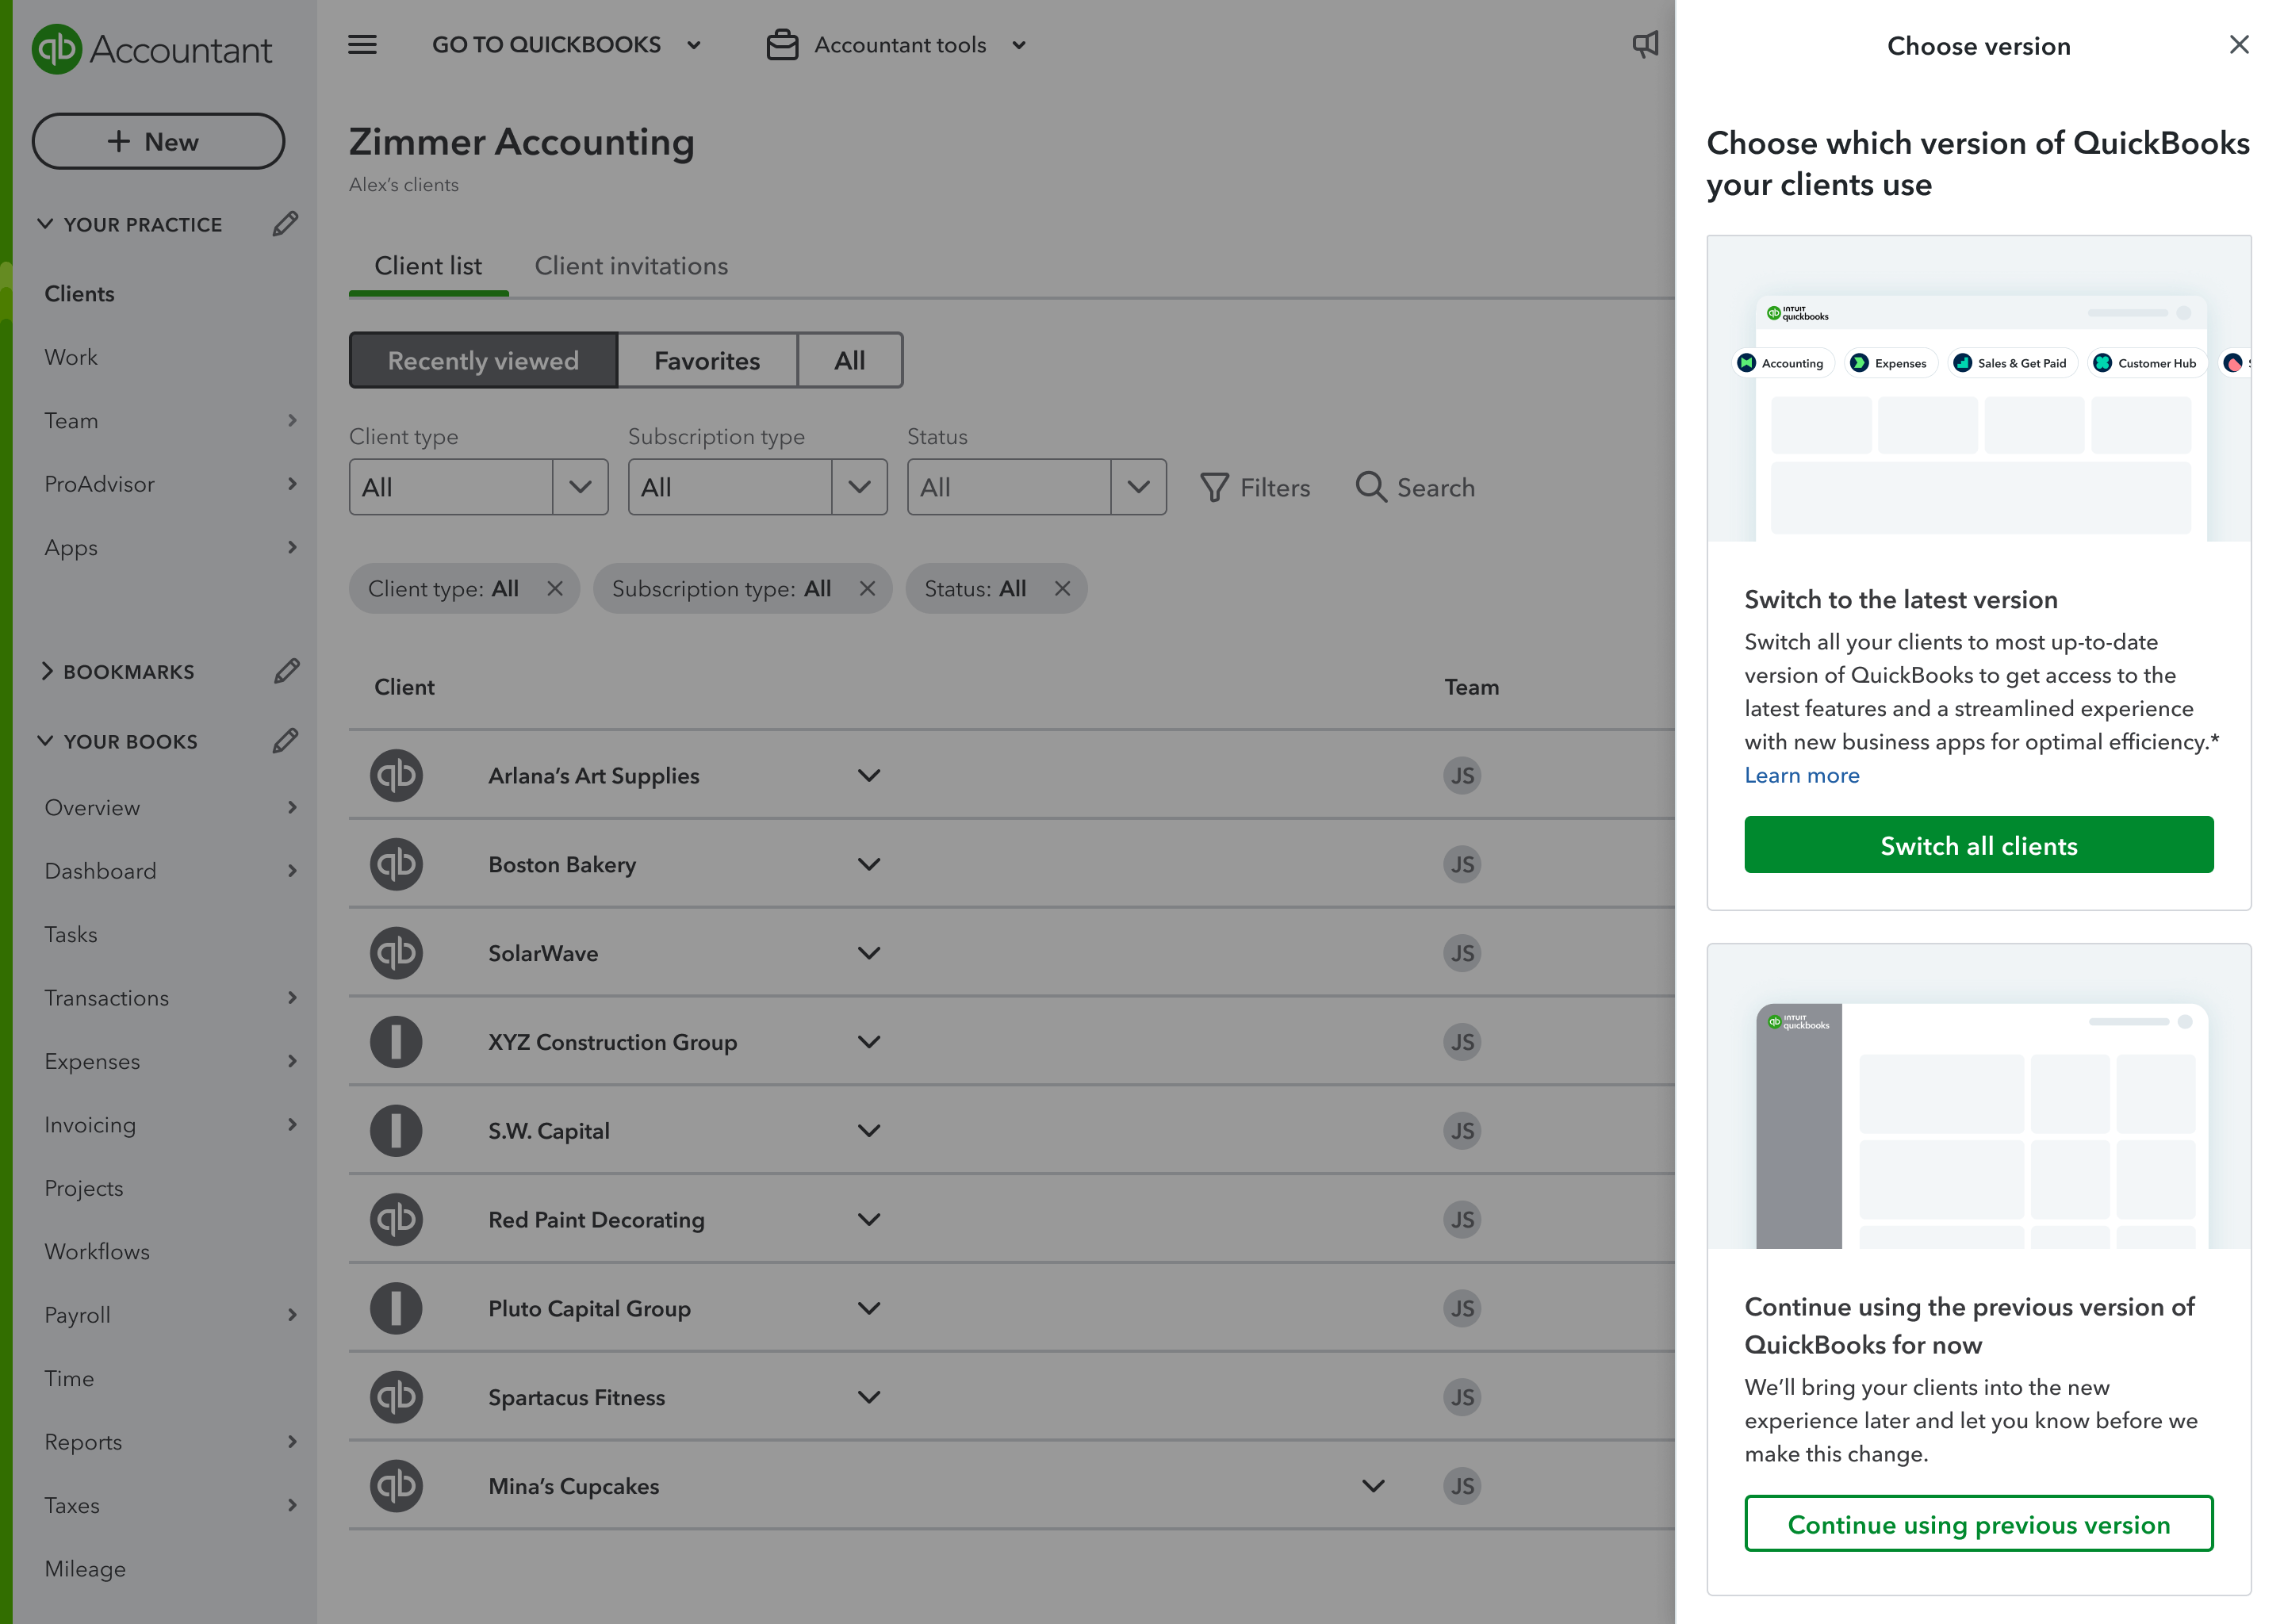Open the Status dropdown
The image size is (2284, 1624).
[x=1036, y=487]
